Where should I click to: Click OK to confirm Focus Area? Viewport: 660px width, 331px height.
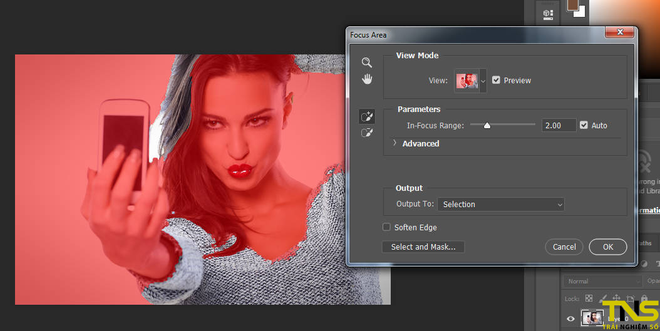[x=608, y=247]
